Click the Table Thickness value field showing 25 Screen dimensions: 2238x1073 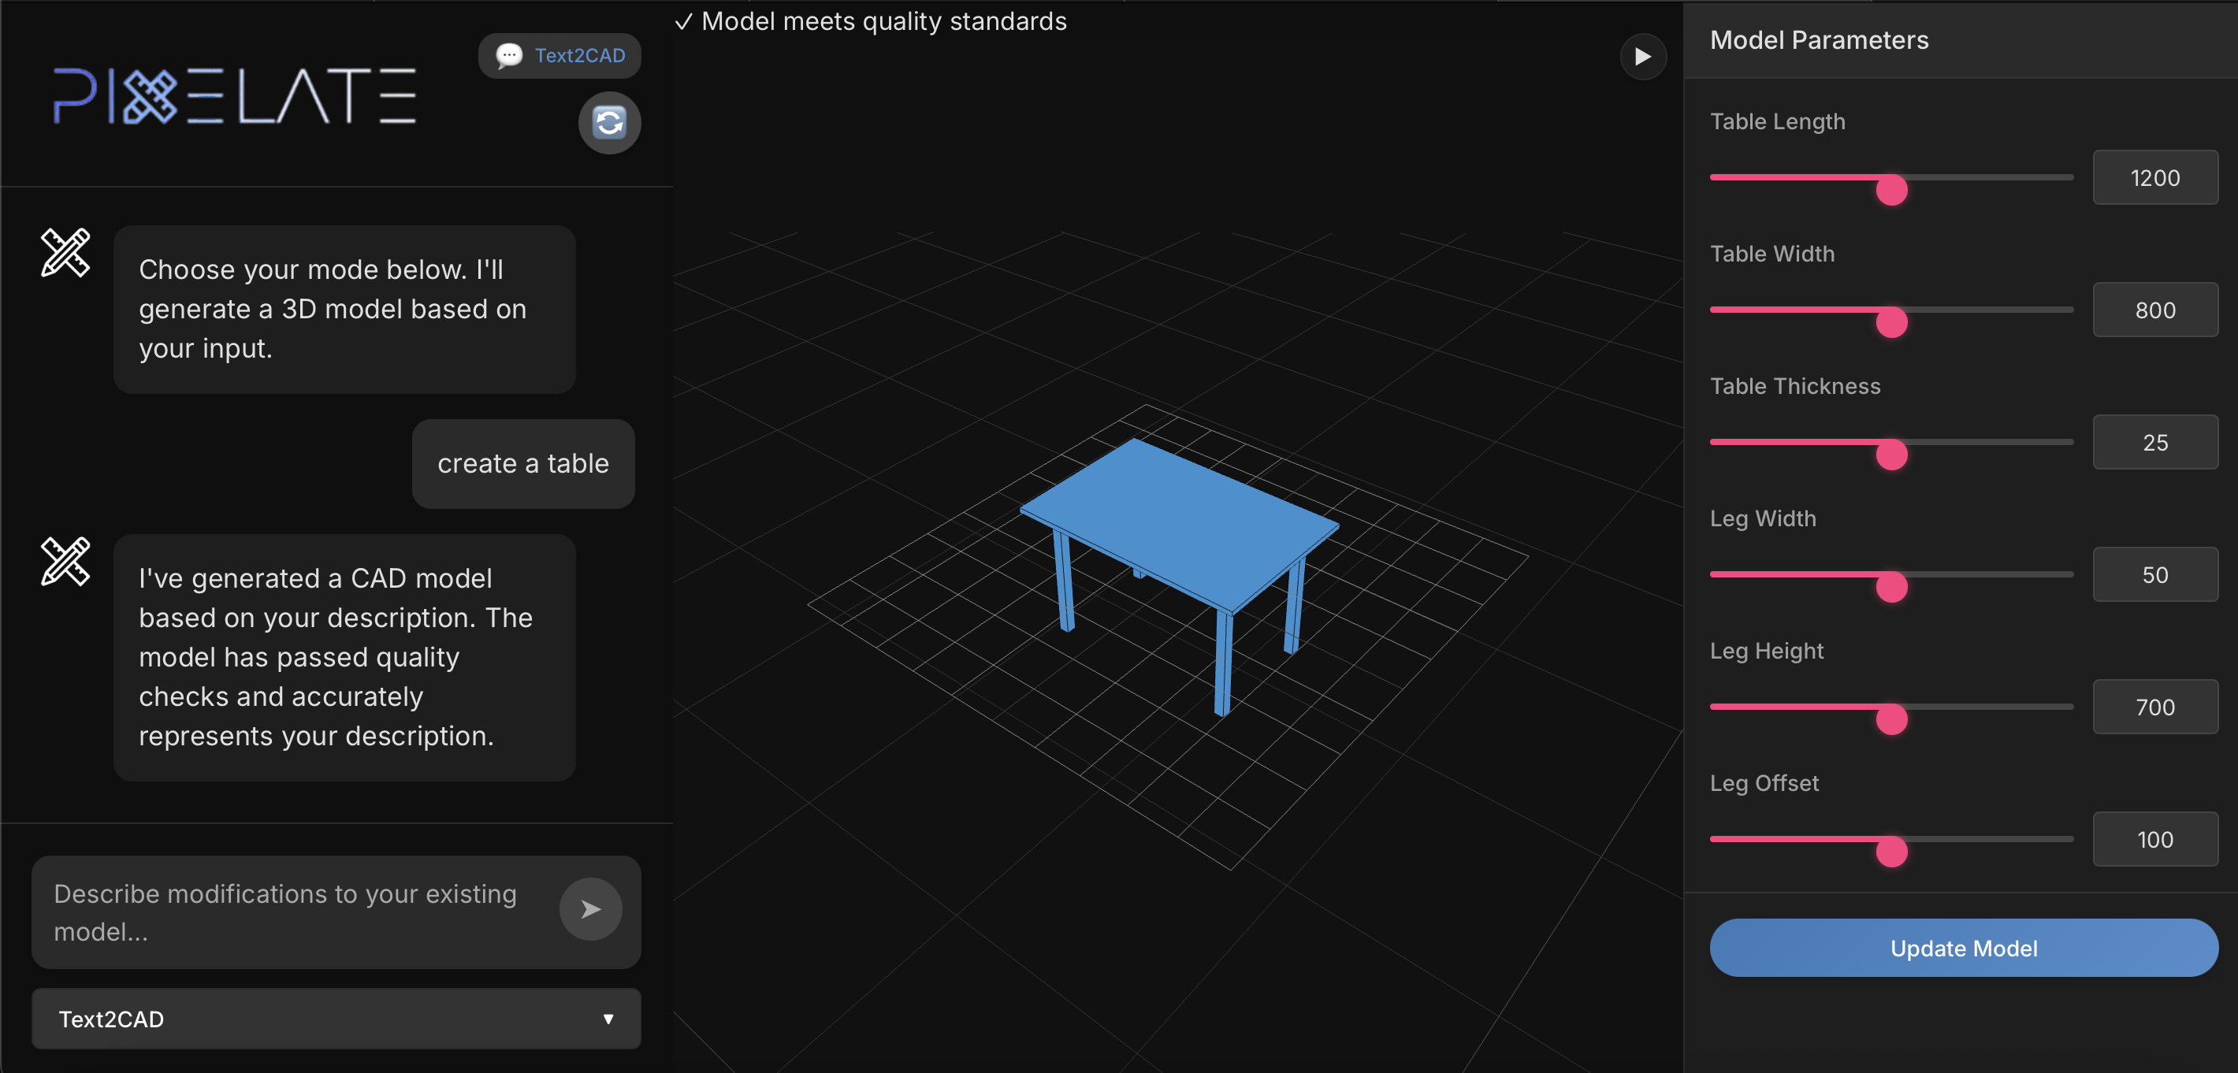click(2154, 442)
